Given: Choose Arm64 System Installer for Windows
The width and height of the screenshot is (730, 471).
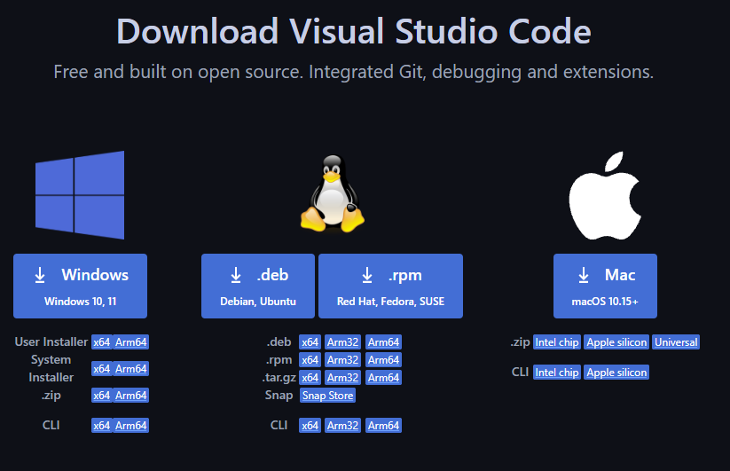Looking at the screenshot, I should point(130,369).
